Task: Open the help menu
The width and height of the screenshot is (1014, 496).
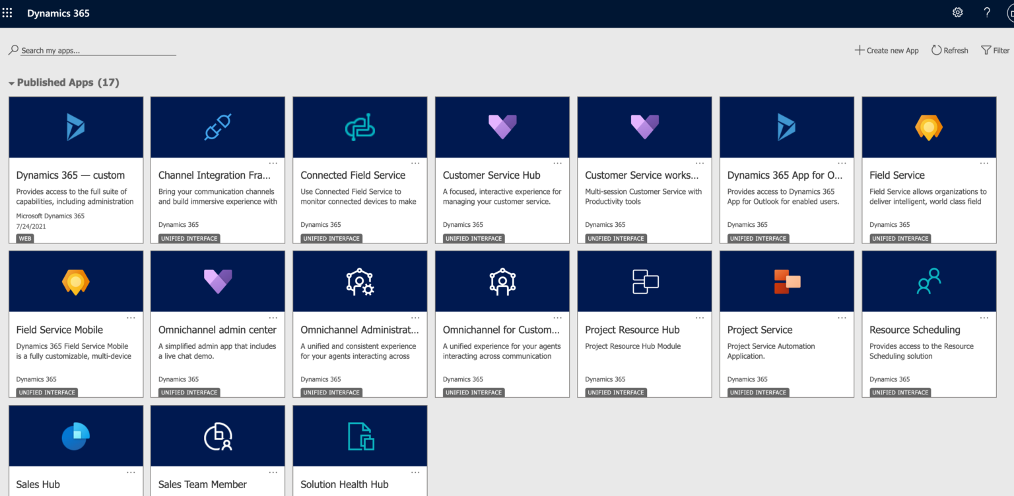Action: coord(986,13)
